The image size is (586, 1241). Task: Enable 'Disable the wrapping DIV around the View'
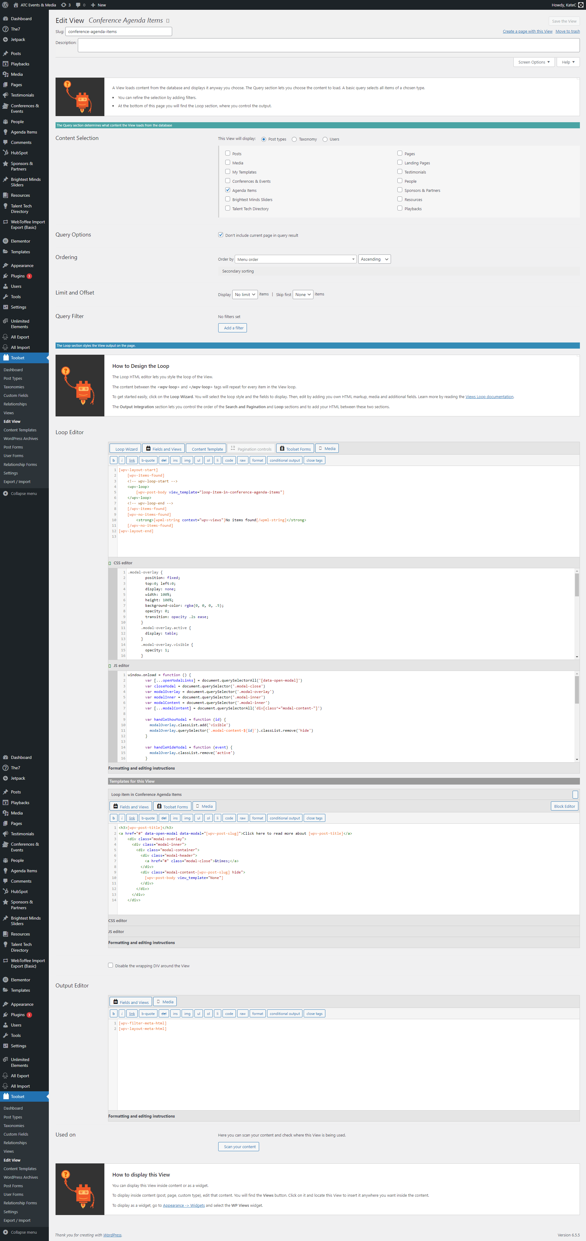(x=111, y=965)
